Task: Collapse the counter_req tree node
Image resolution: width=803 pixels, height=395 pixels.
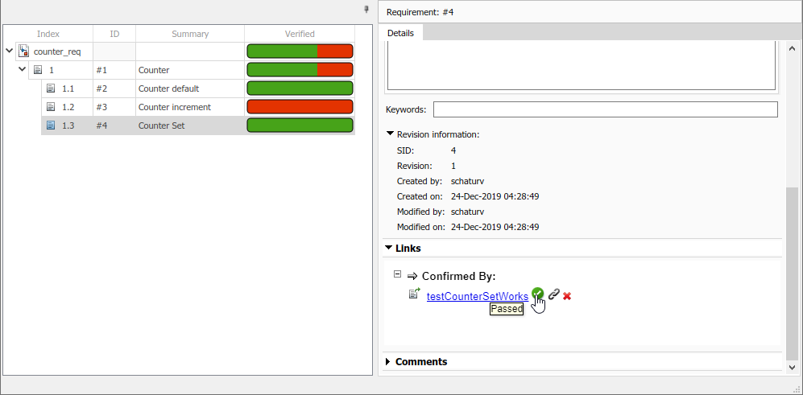Action: [9, 51]
